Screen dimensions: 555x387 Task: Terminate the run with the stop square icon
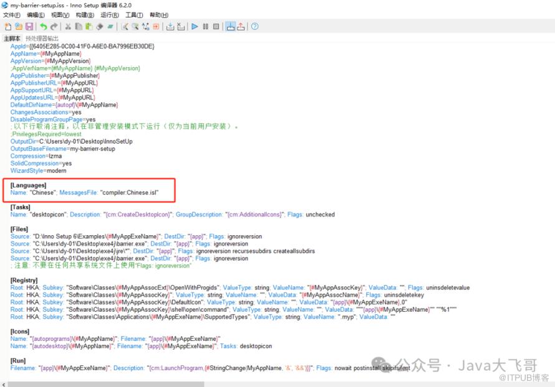[x=216, y=27]
